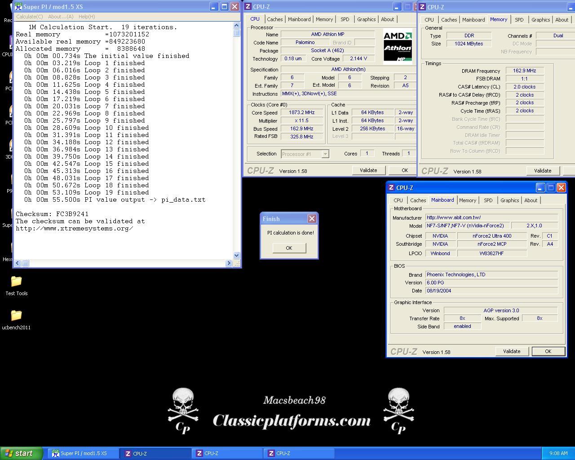
Task: Click the scroll-up arrow in Super PI
Action: pos(237,26)
